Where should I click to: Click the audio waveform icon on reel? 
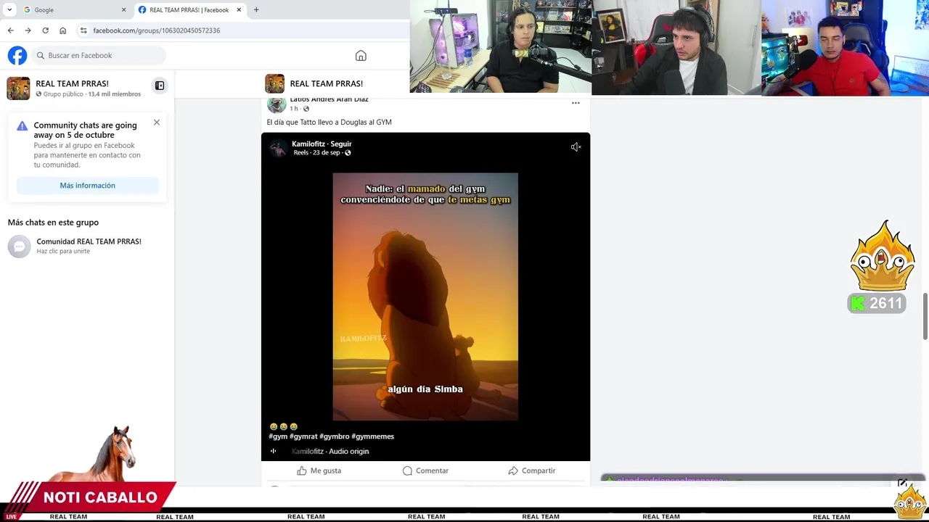274,451
